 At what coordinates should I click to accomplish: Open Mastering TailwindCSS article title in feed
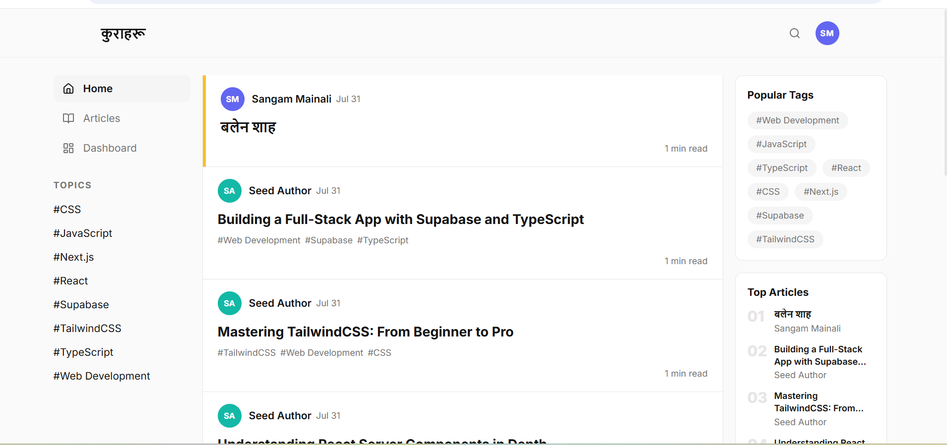pyautogui.click(x=366, y=332)
